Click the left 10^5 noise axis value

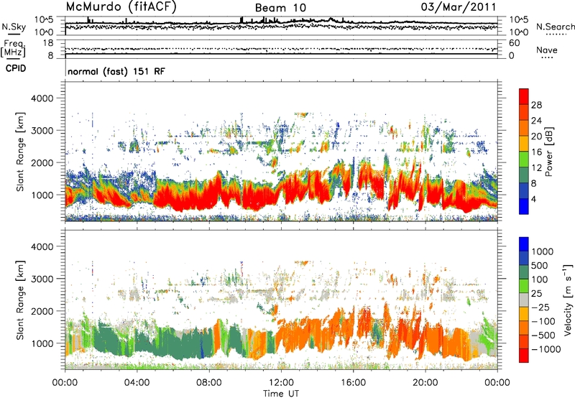[44, 19]
